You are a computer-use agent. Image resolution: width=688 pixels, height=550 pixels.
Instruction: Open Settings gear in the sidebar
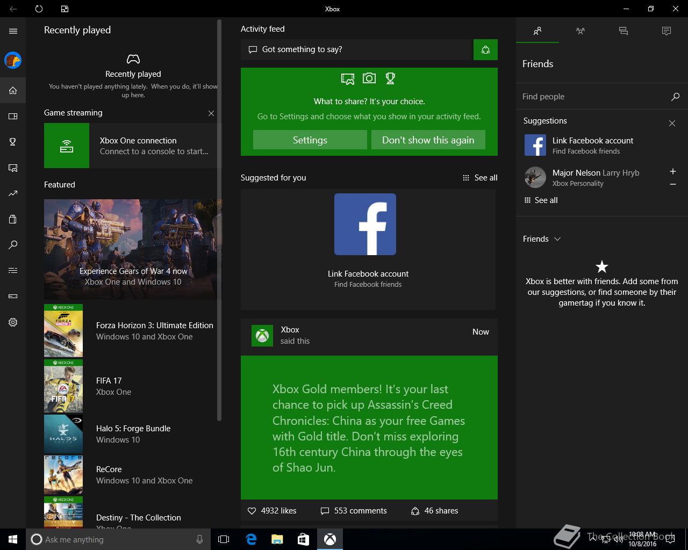coord(13,322)
